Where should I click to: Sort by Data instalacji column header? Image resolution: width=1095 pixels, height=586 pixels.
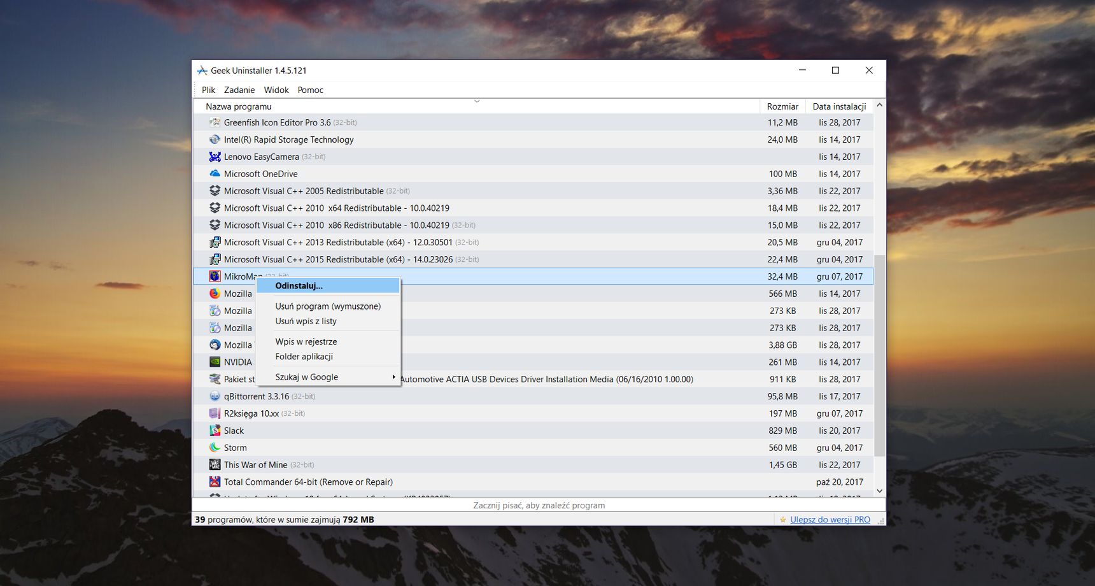coord(839,106)
